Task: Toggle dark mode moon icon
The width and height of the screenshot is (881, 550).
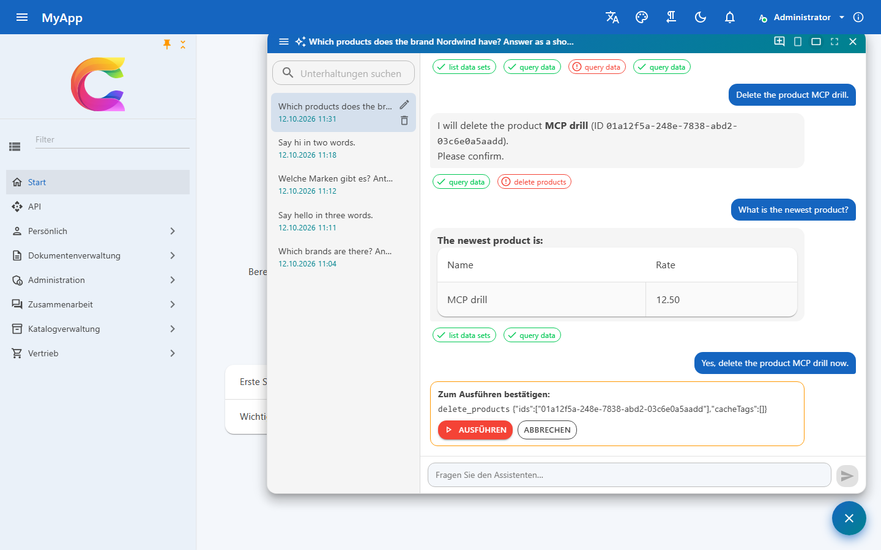Action: pos(701,17)
